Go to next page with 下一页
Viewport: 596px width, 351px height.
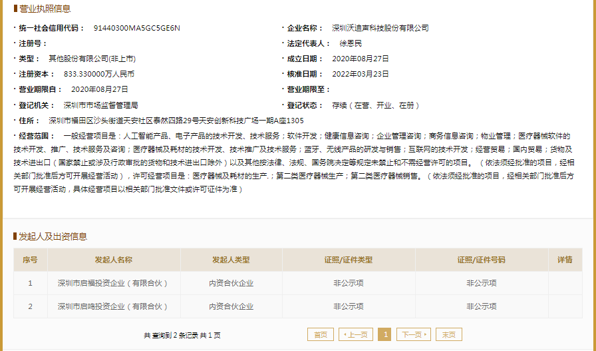coord(414,334)
